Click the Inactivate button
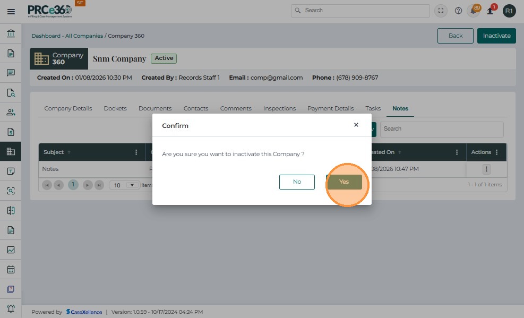The width and height of the screenshot is (524, 318). pyautogui.click(x=496, y=36)
